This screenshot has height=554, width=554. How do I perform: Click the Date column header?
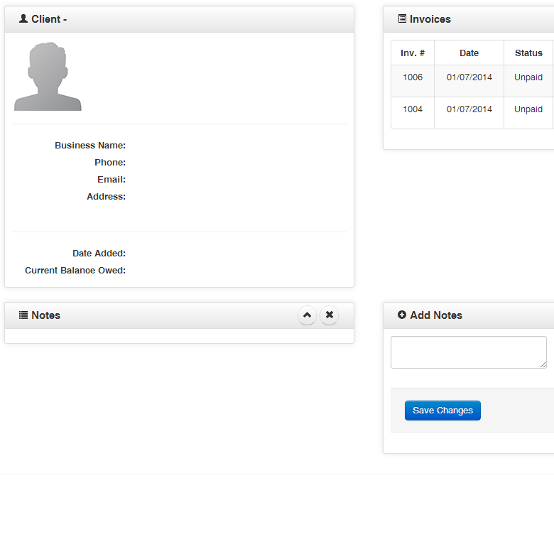[469, 53]
